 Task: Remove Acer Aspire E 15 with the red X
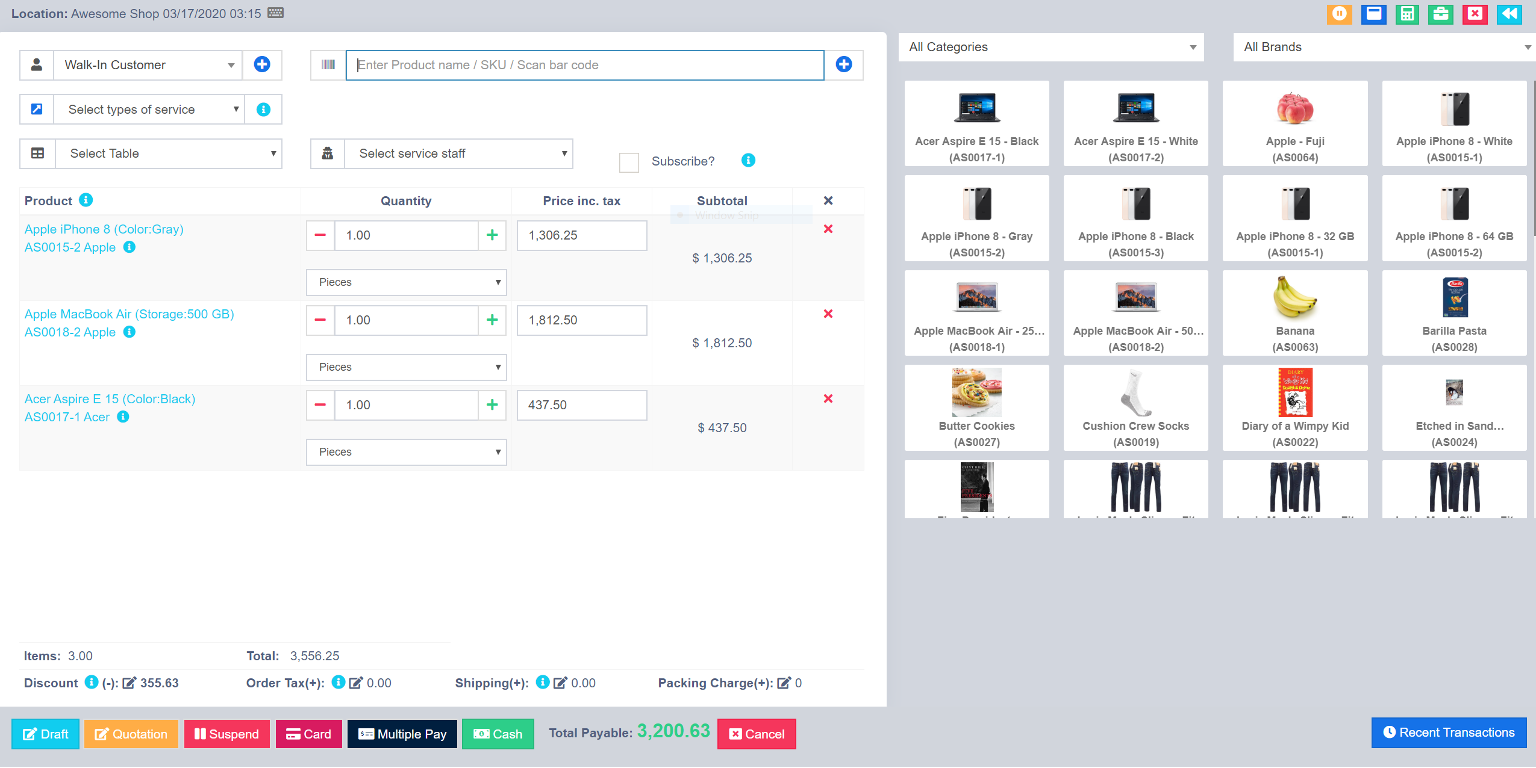point(829,398)
